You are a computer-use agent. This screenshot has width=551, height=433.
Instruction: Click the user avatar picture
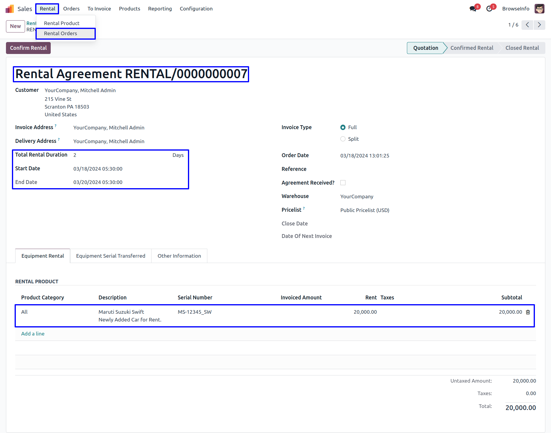point(539,9)
